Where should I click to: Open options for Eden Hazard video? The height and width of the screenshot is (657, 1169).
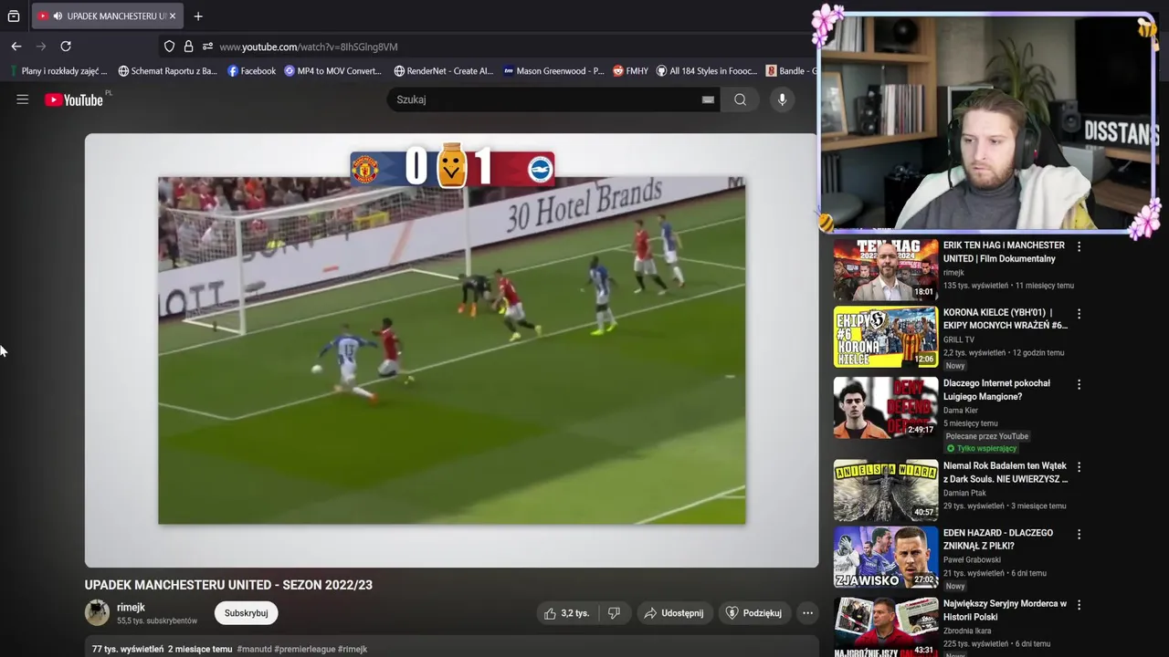coord(1079,534)
